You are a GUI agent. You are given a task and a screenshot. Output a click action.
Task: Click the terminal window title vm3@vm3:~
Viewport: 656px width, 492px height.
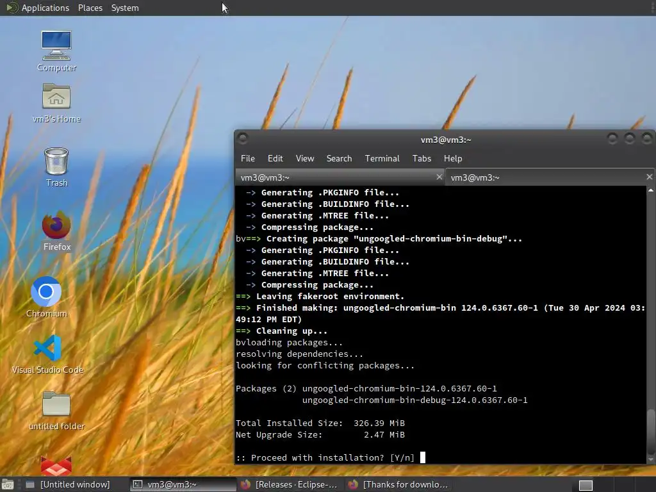pos(446,140)
